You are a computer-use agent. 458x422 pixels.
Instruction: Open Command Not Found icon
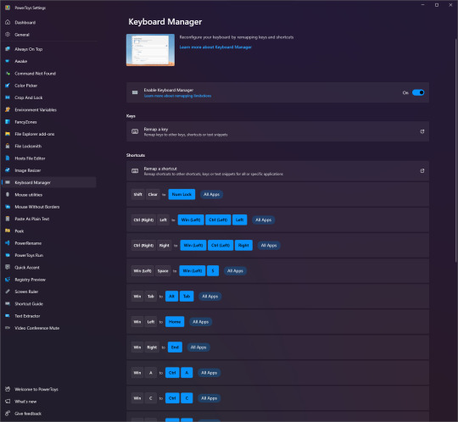point(8,73)
